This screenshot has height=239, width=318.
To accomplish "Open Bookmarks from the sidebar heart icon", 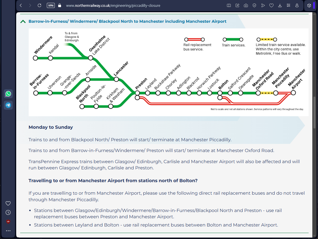I will [8, 203].
